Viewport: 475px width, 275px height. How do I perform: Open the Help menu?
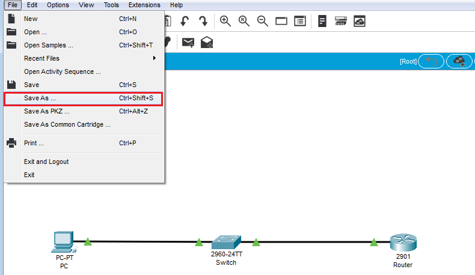coord(176,5)
